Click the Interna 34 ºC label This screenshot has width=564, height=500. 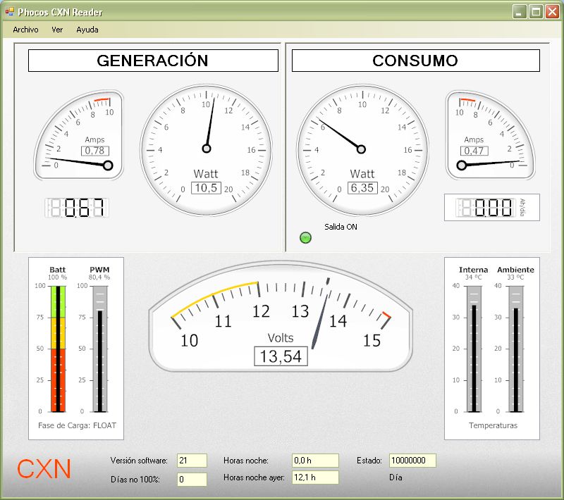pyautogui.click(x=473, y=273)
